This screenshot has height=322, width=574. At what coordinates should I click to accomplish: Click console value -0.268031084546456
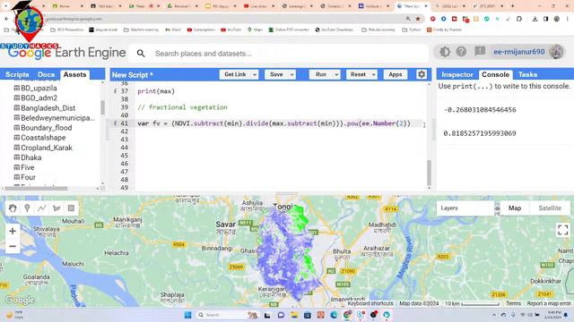(480, 110)
